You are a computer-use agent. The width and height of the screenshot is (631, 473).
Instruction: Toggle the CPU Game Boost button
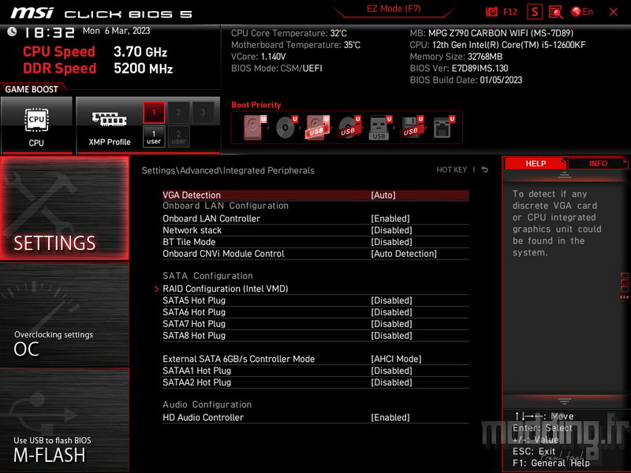point(36,125)
